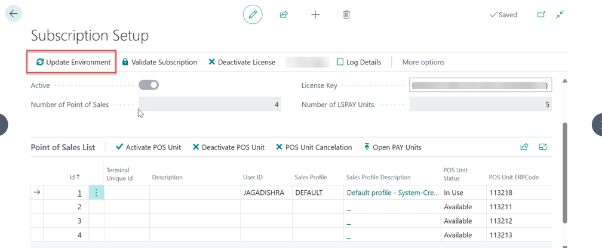Sort by the Id column header
This screenshot has height=248, width=602.
[75, 177]
